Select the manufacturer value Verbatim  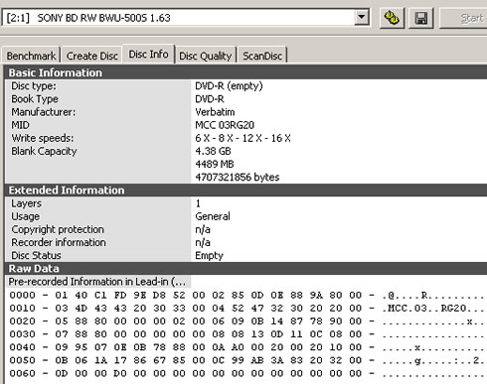(x=215, y=112)
